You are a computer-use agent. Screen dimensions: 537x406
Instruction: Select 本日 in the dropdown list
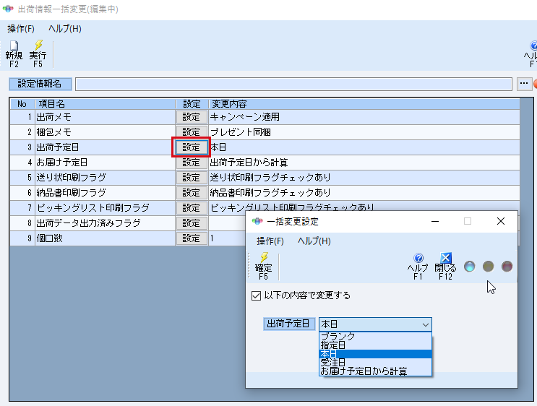375,354
